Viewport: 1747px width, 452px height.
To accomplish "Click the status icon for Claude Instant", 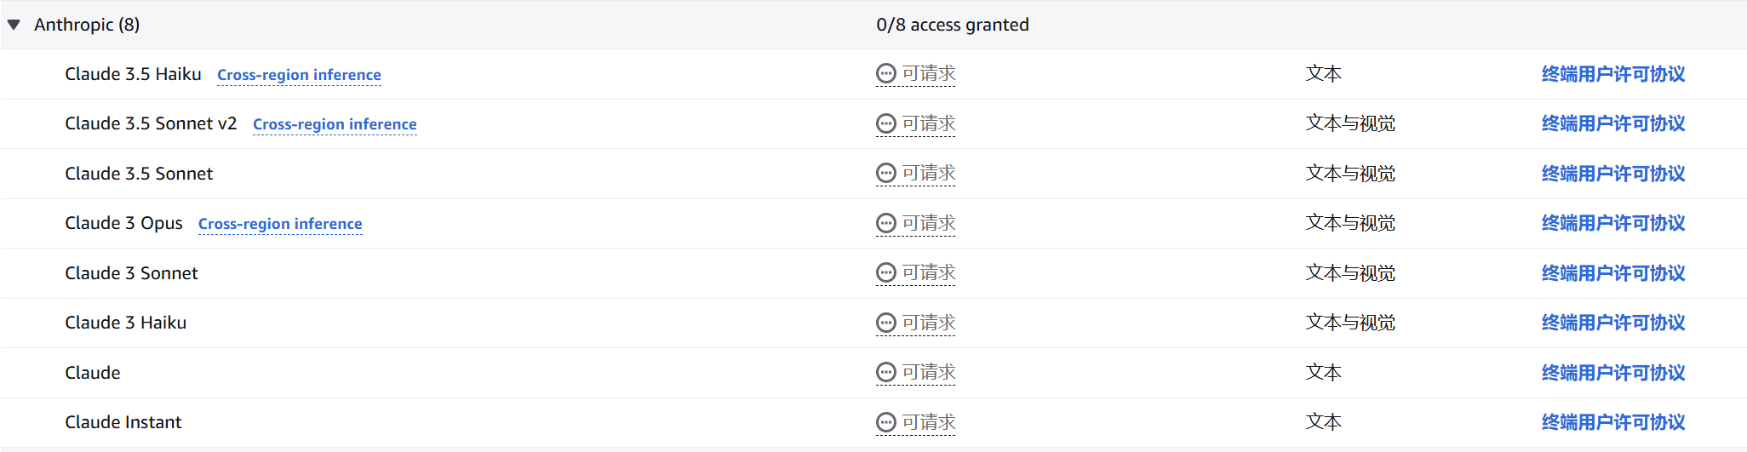I will 886,422.
